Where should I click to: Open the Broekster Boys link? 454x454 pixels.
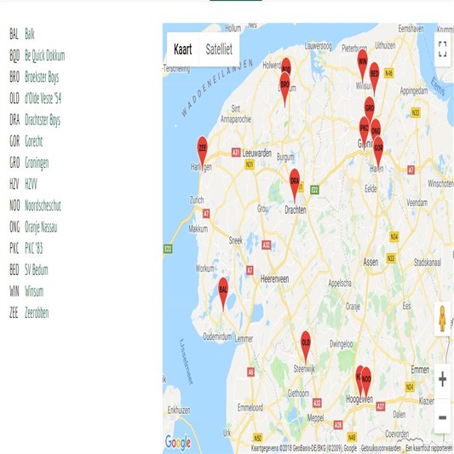[x=42, y=77]
